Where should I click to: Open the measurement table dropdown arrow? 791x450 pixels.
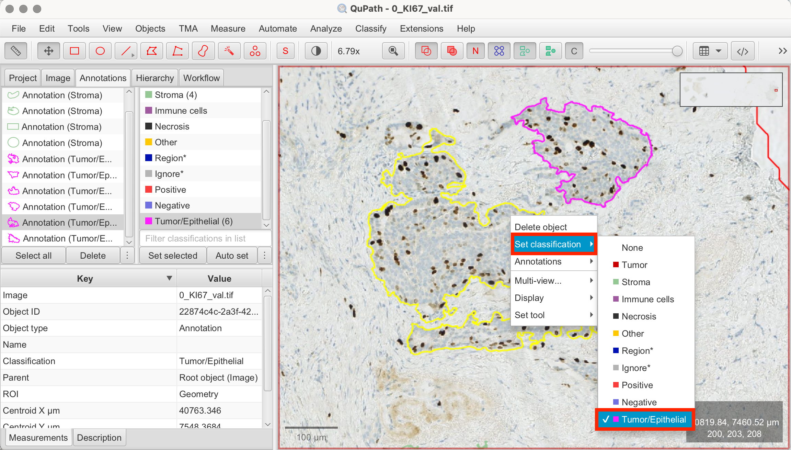(719, 50)
